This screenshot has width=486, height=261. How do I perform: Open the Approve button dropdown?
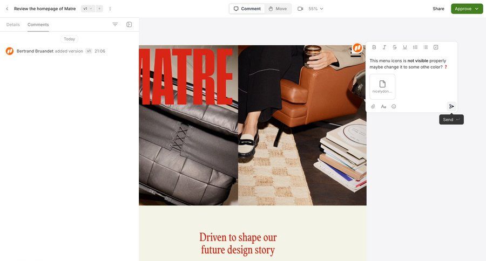pos(477,9)
